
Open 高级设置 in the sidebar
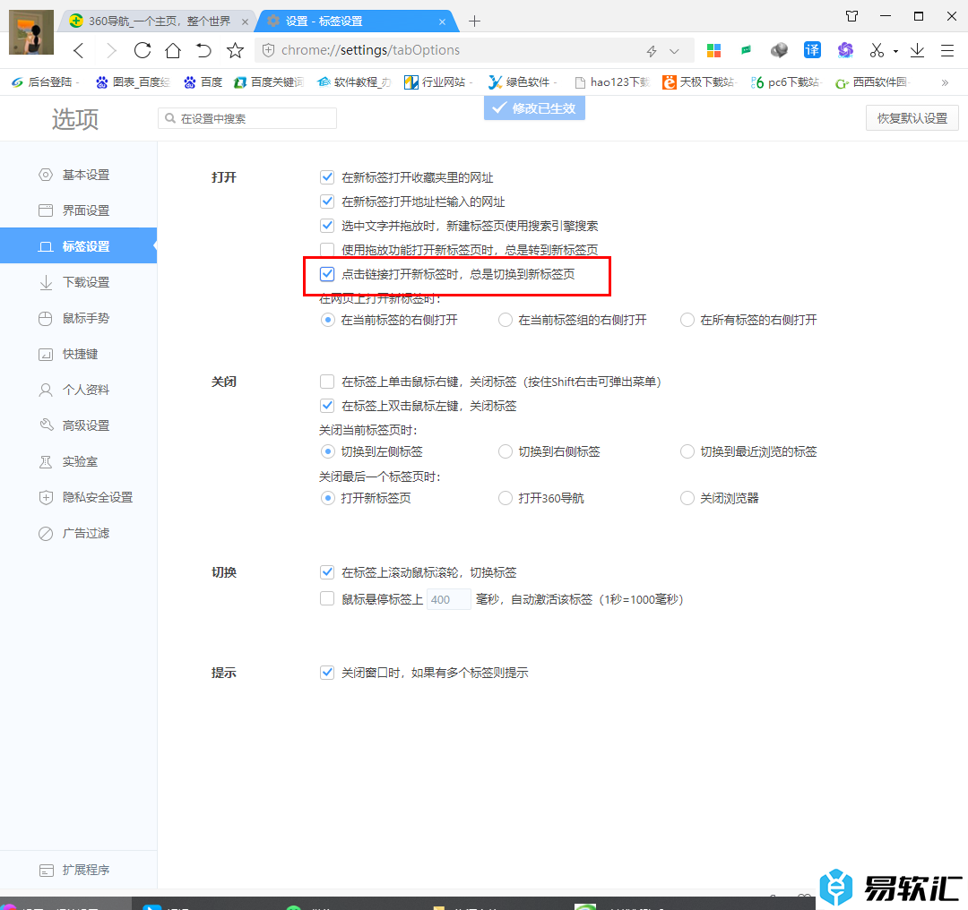[78, 425]
